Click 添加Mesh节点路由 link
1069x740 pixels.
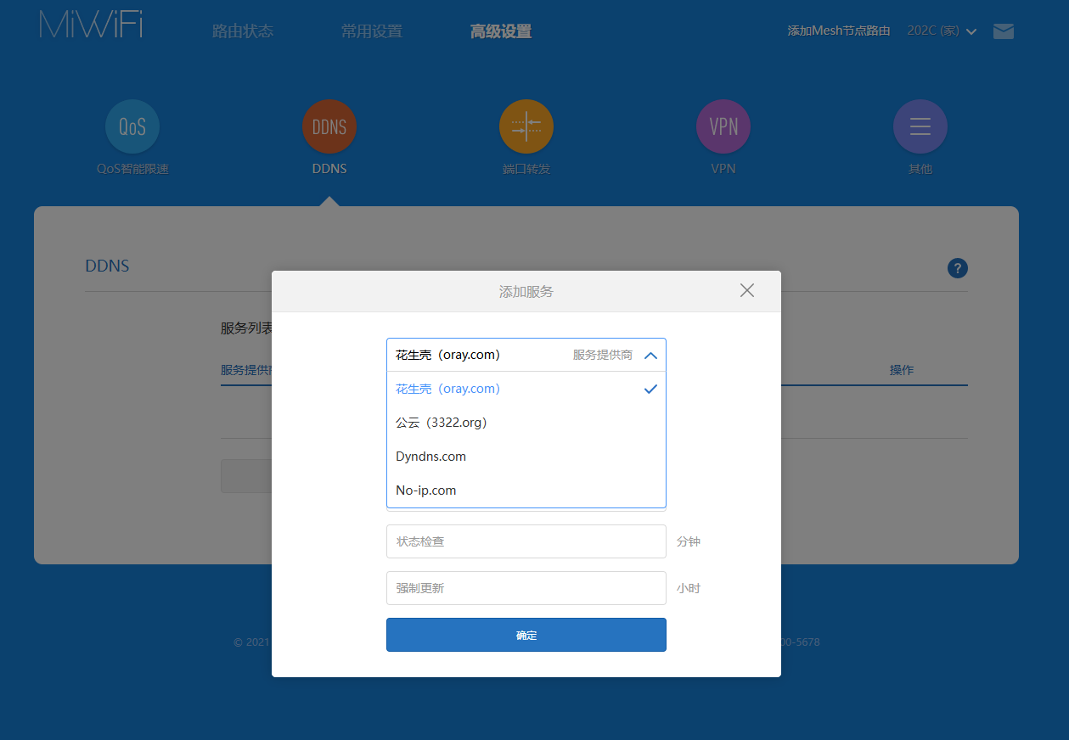(x=839, y=31)
